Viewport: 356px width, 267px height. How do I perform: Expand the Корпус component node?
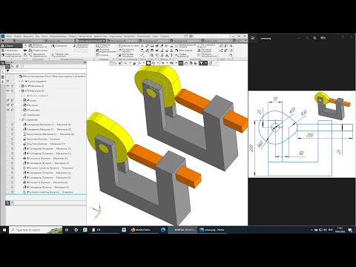pos(22,100)
